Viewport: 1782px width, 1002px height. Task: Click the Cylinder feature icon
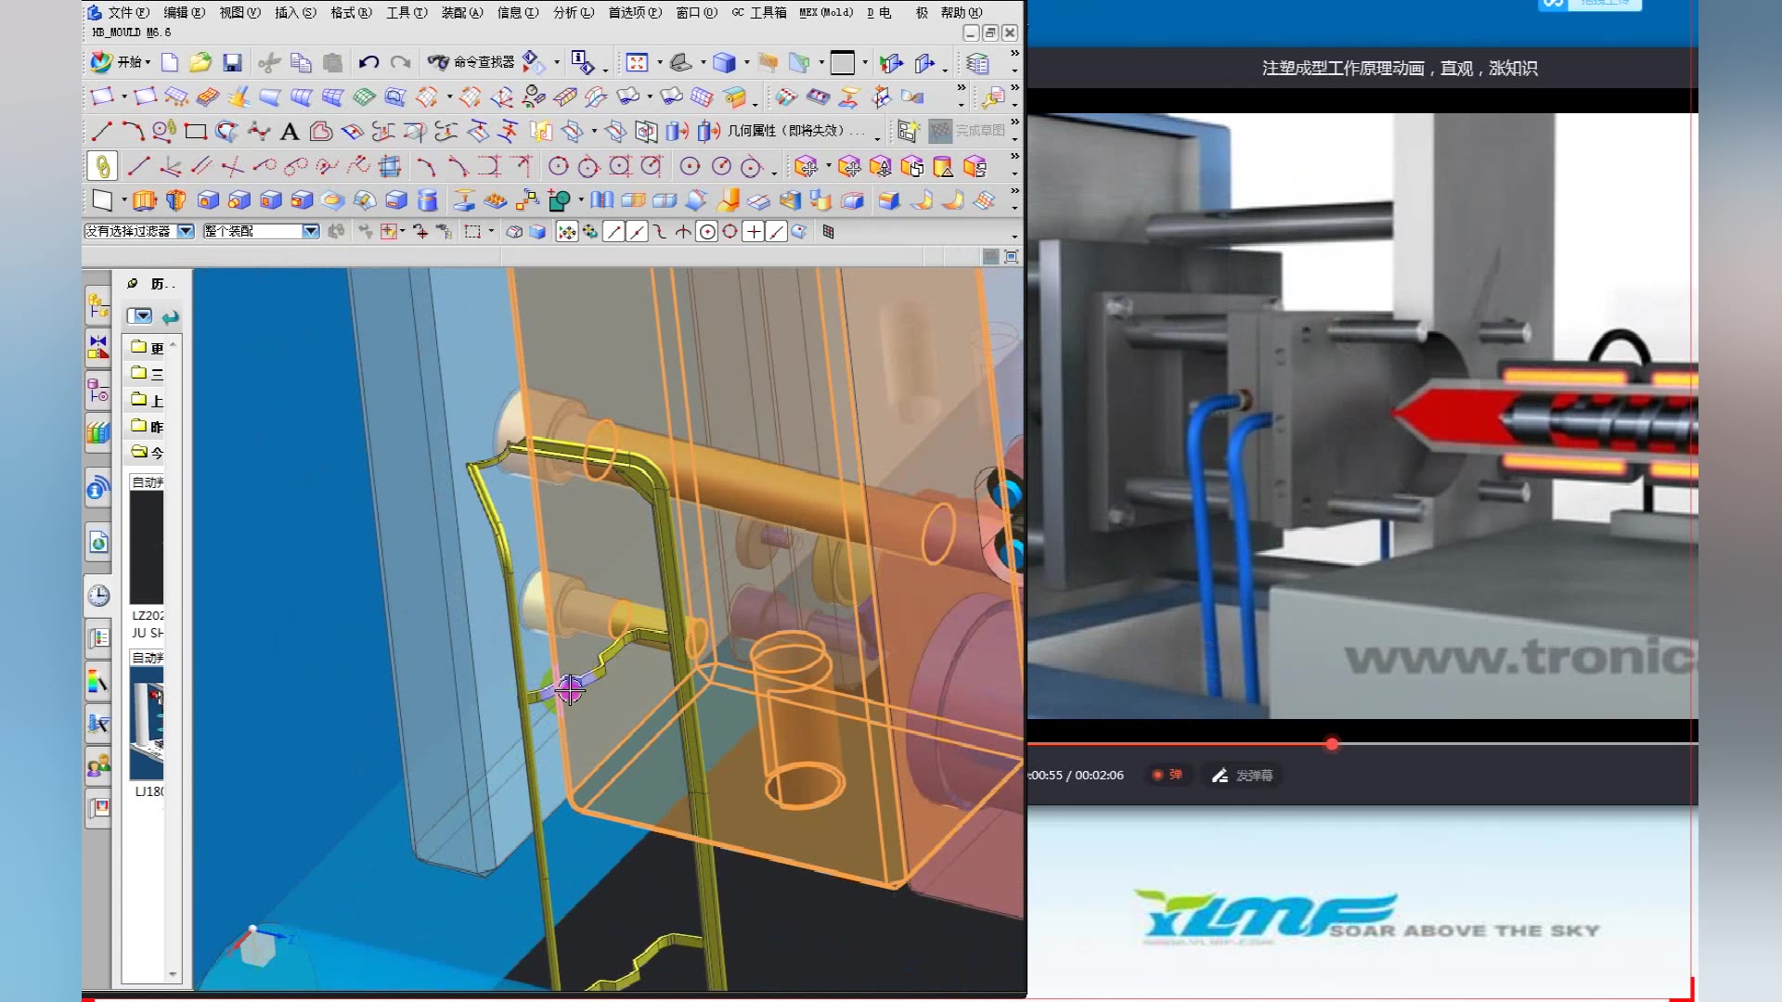click(x=427, y=200)
